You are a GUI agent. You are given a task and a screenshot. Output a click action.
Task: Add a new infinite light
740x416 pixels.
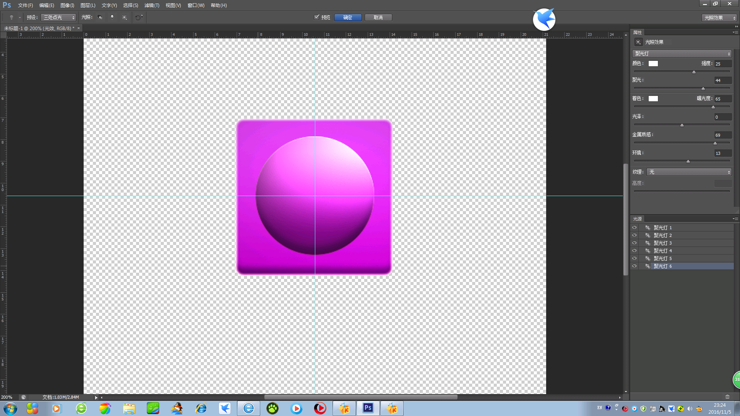coord(124,17)
